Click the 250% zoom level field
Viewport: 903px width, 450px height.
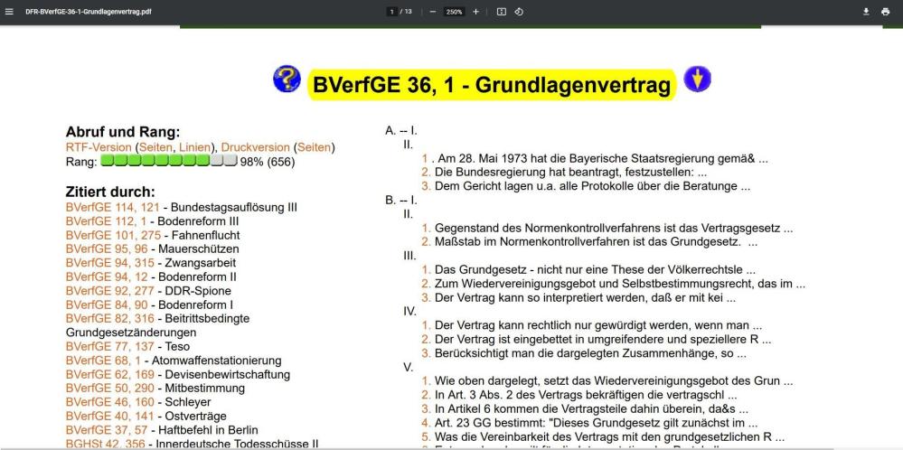pyautogui.click(x=454, y=11)
